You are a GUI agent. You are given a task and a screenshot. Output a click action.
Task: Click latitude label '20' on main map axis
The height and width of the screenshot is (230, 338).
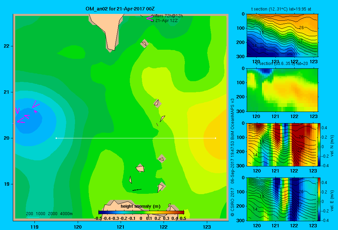(x=7, y=138)
